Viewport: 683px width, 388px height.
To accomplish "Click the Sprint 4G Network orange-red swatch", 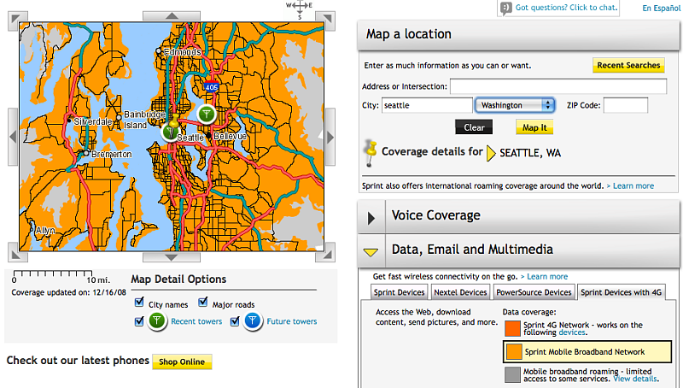I will point(513,329).
